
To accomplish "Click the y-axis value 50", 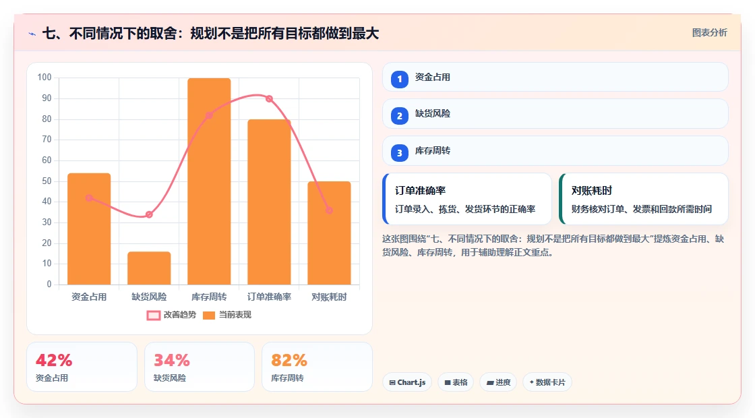I will [x=47, y=181].
